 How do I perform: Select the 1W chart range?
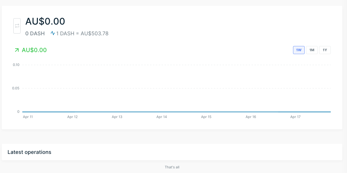tap(299, 50)
